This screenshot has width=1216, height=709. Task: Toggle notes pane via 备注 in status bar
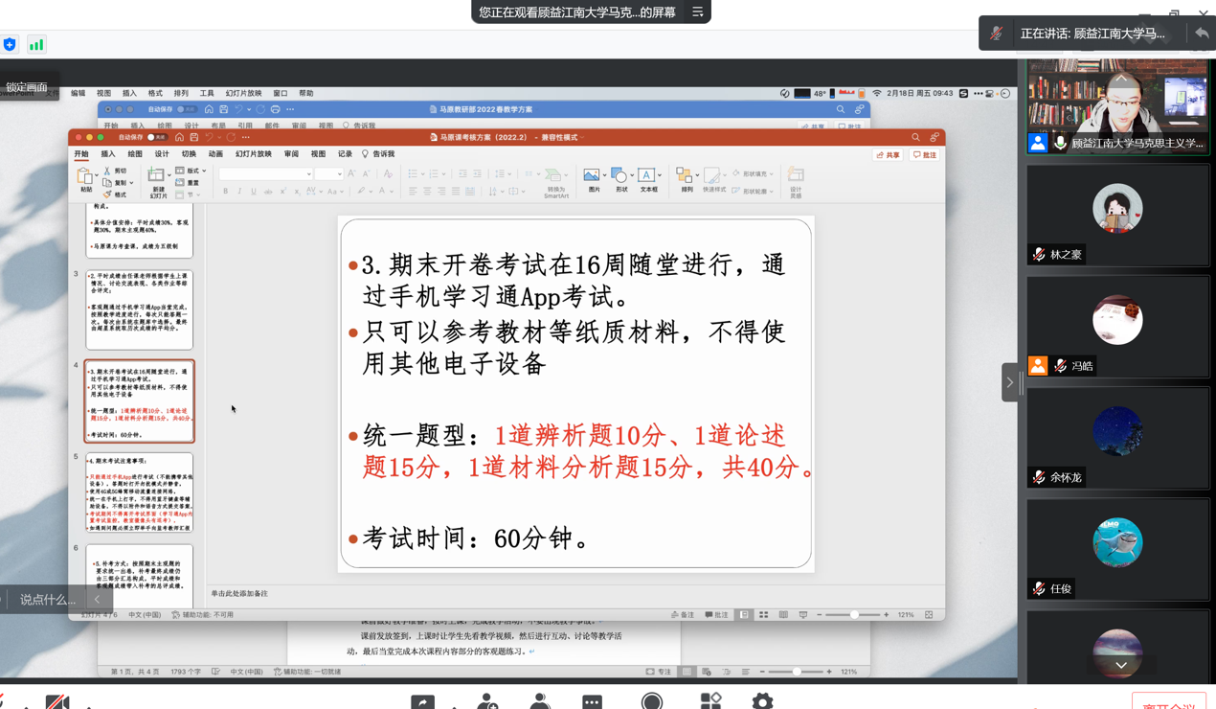click(683, 615)
